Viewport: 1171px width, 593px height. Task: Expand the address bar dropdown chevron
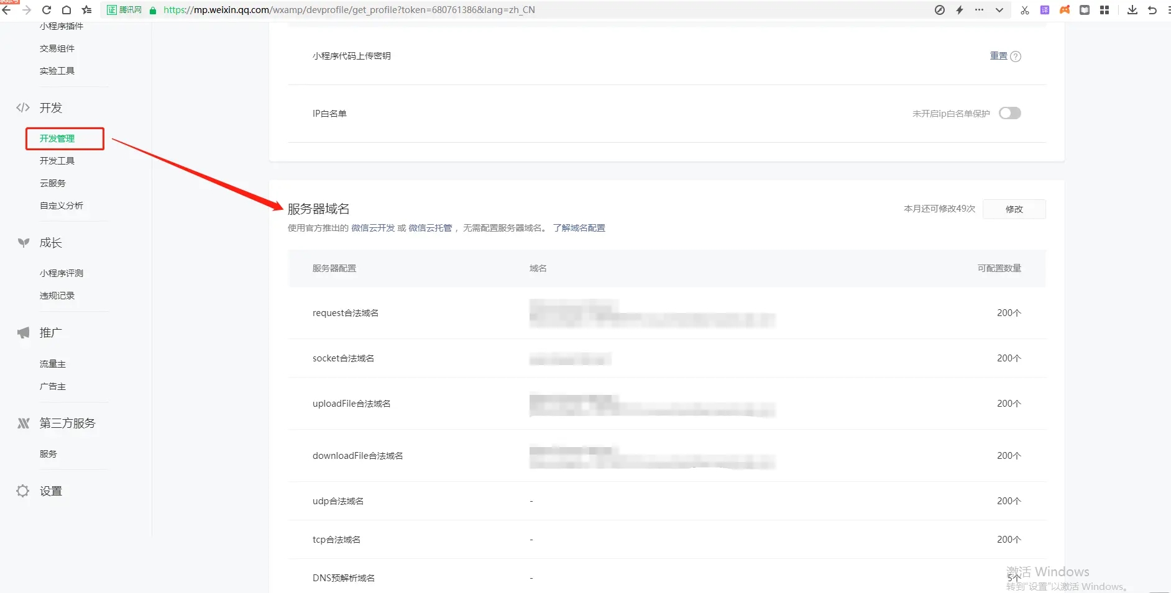(999, 10)
